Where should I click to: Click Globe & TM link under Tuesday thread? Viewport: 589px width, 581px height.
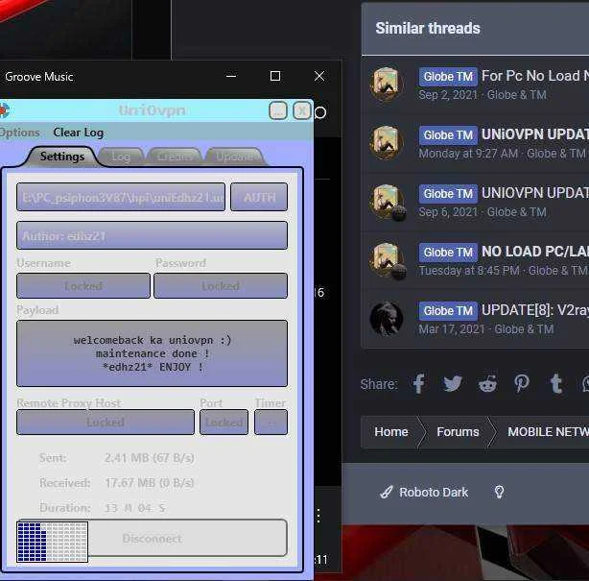557,271
